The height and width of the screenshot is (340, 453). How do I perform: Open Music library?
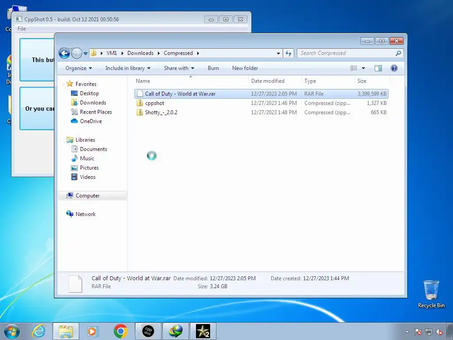pos(87,158)
